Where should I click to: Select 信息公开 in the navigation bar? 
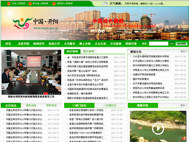[54, 44]
